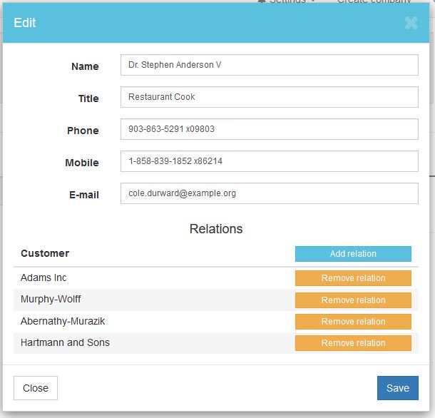Select the Murphy-Wolff customer text
Image resolution: width=435 pixels, height=418 pixels.
[51, 299]
